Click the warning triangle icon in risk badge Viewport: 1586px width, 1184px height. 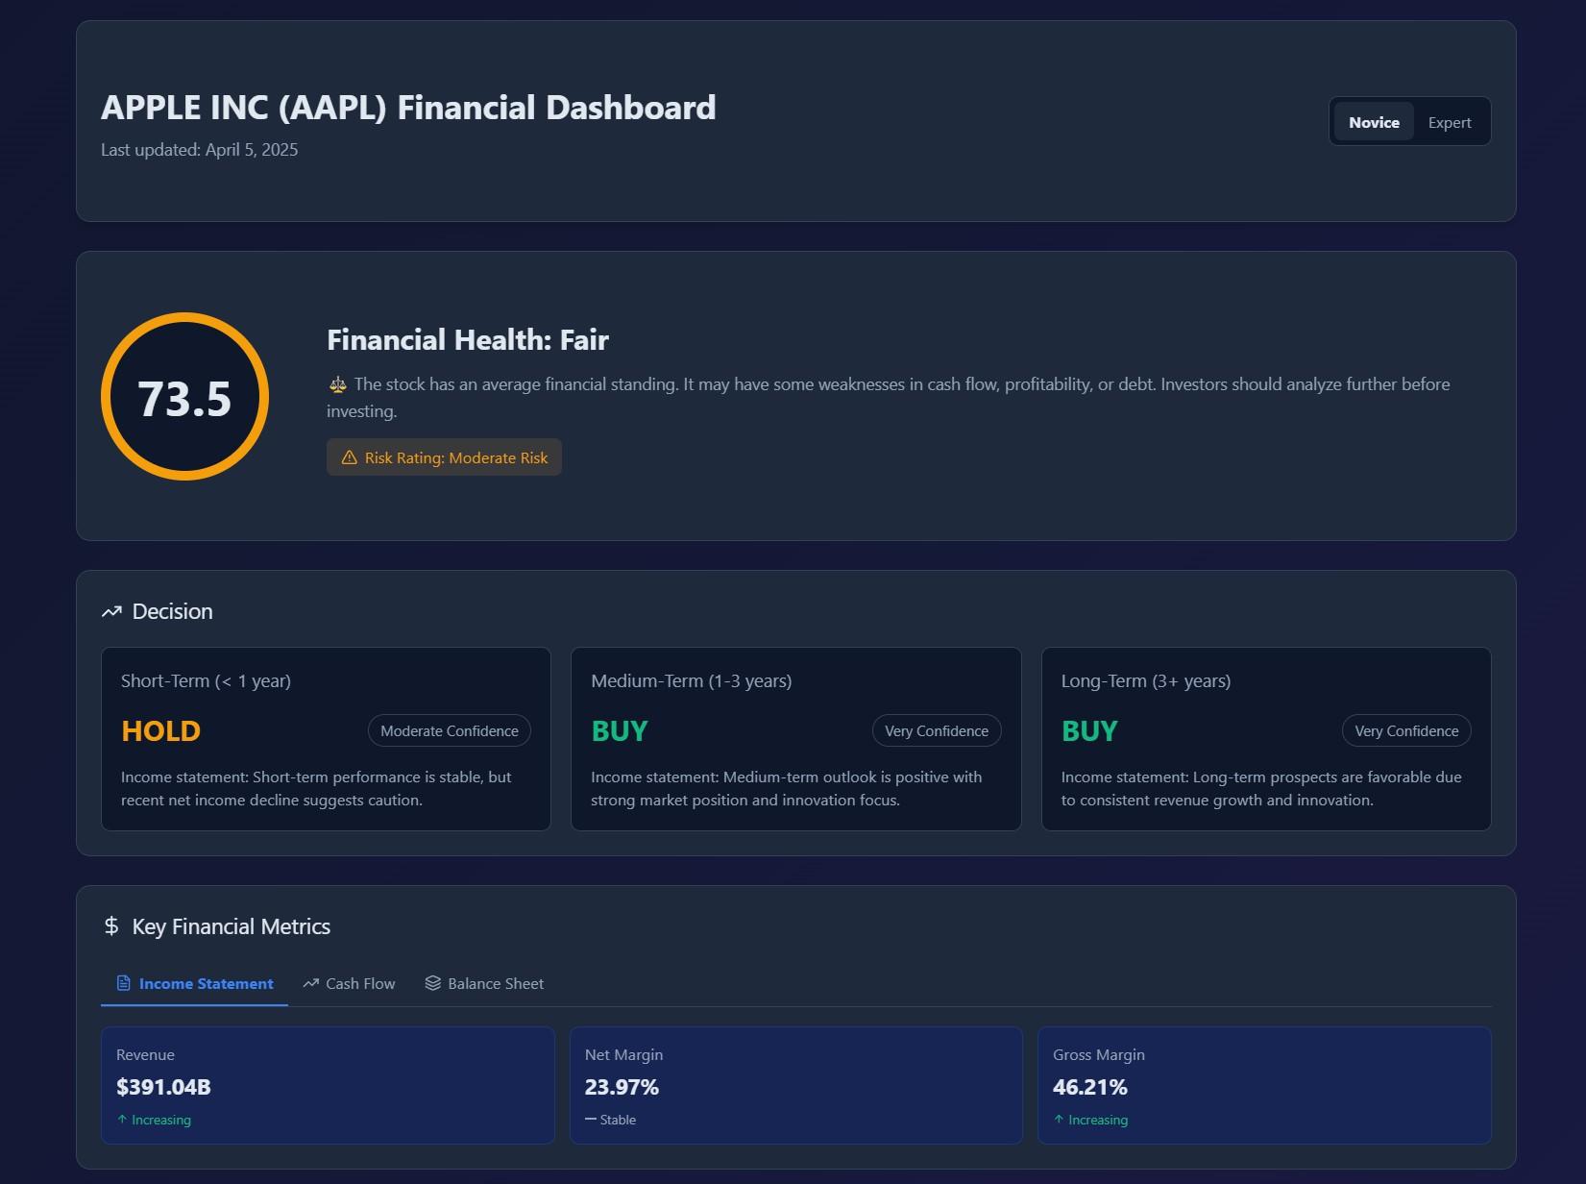tap(350, 457)
